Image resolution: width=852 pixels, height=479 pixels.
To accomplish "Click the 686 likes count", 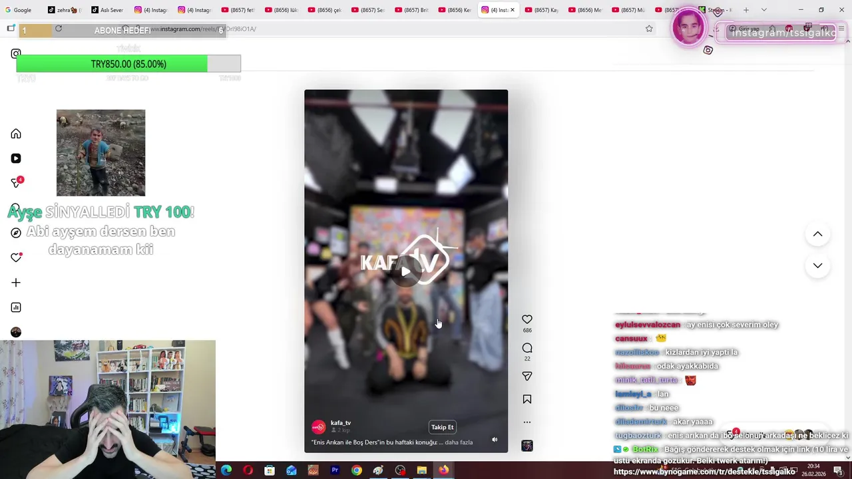I will pyautogui.click(x=527, y=331).
